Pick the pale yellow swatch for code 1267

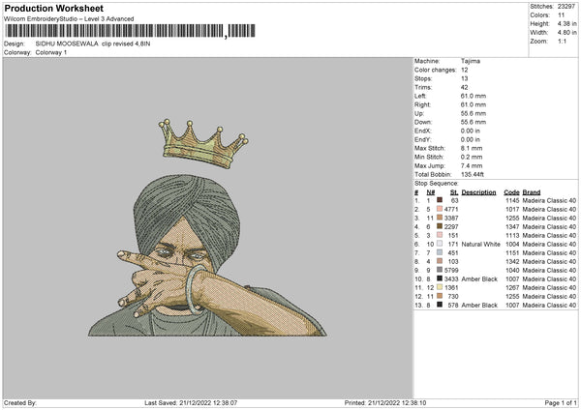click(x=440, y=287)
